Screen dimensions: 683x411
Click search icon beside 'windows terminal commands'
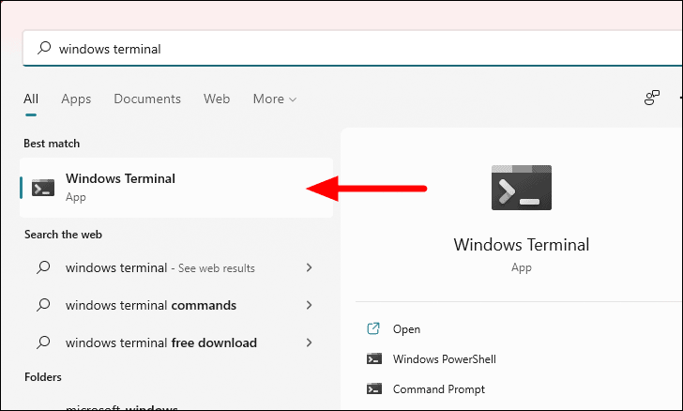(43, 305)
